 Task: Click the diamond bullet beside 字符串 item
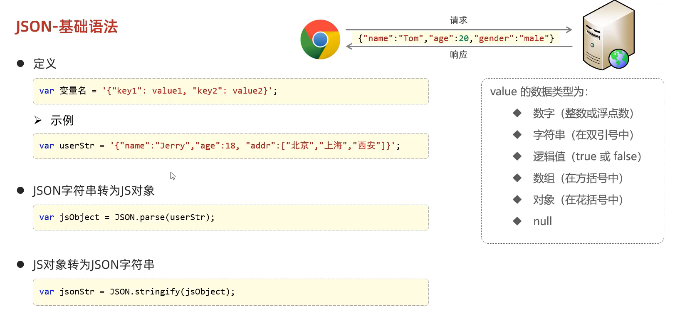(517, 134)
